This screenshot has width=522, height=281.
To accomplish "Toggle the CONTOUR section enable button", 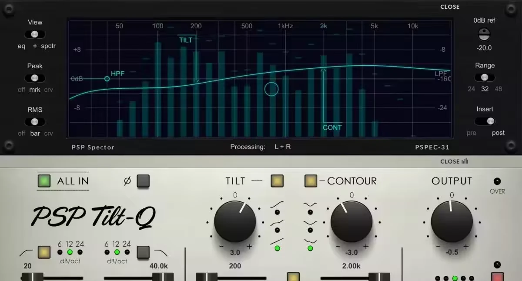I will pyautogui.click(x=311, y=181).
